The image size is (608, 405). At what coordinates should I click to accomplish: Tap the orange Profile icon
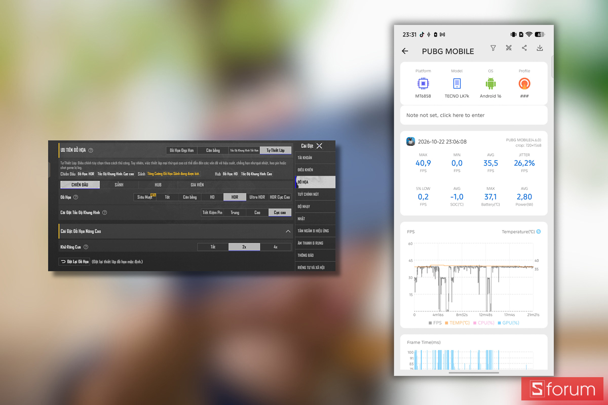(x=524, y=84)
